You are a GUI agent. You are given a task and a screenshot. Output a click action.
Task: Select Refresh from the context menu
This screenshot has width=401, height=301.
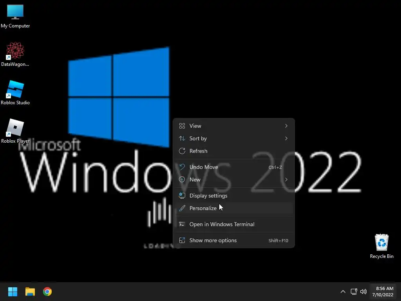click(x=233, y=151)
